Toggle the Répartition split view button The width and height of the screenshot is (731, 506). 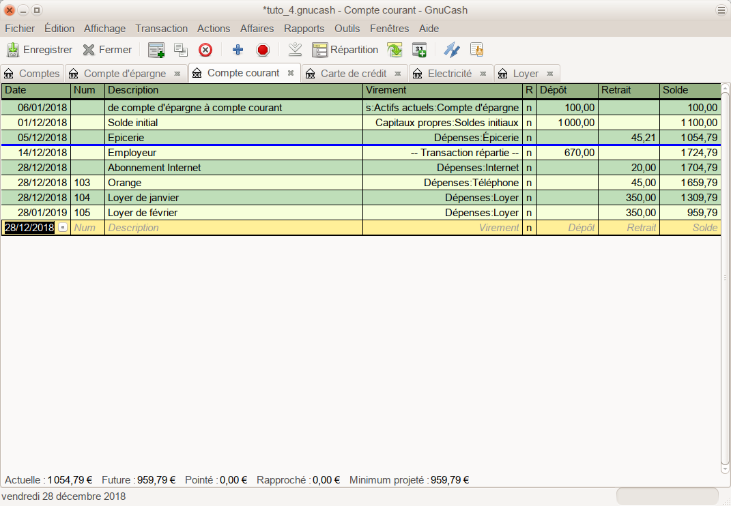coord(345,50)
